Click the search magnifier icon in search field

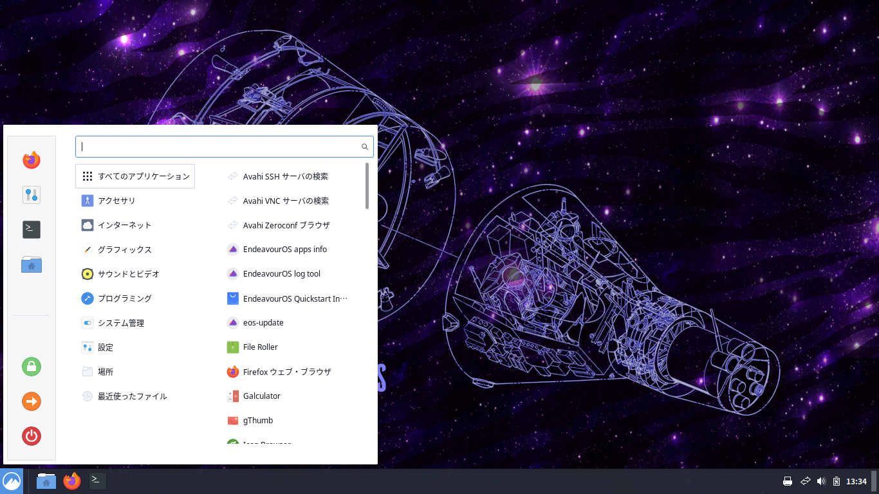365,147
